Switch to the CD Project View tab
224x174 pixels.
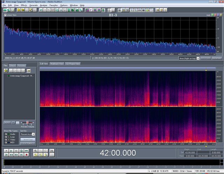(72, 64)
